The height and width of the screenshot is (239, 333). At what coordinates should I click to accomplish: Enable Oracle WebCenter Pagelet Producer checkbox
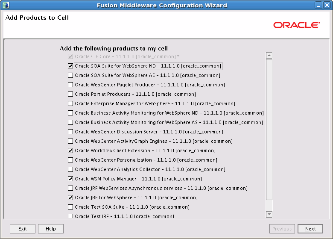[x=70, y=85]
